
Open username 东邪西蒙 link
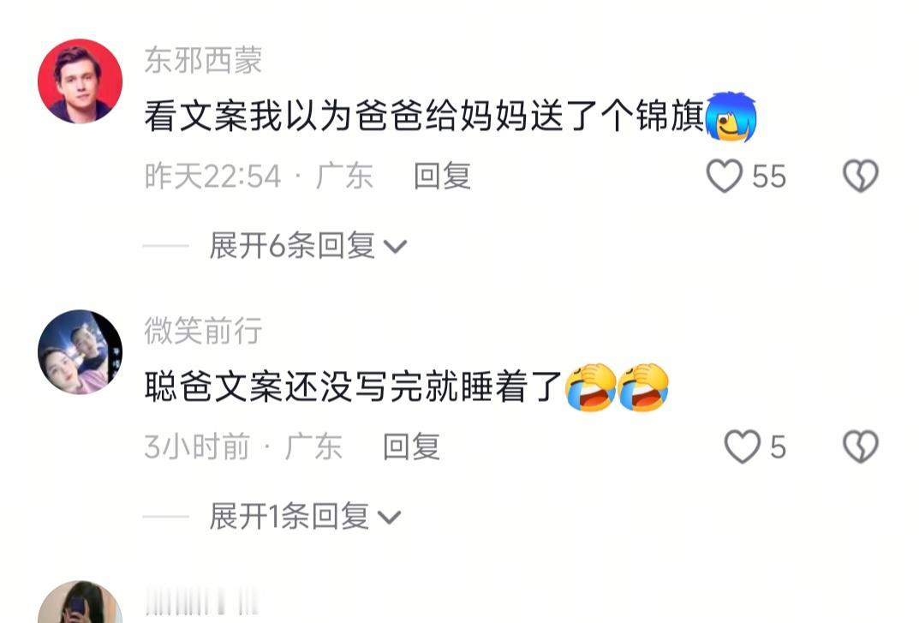tap(203, 61)
